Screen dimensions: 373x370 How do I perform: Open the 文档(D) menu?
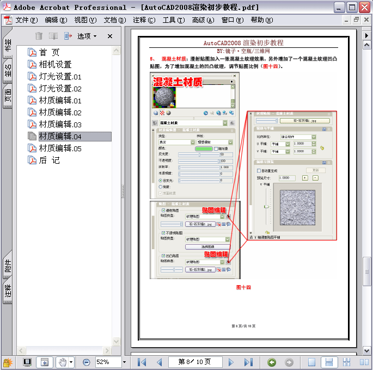[x=115, y=20]
